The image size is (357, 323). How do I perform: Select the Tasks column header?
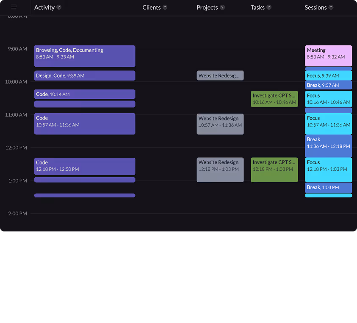[257, 8]
